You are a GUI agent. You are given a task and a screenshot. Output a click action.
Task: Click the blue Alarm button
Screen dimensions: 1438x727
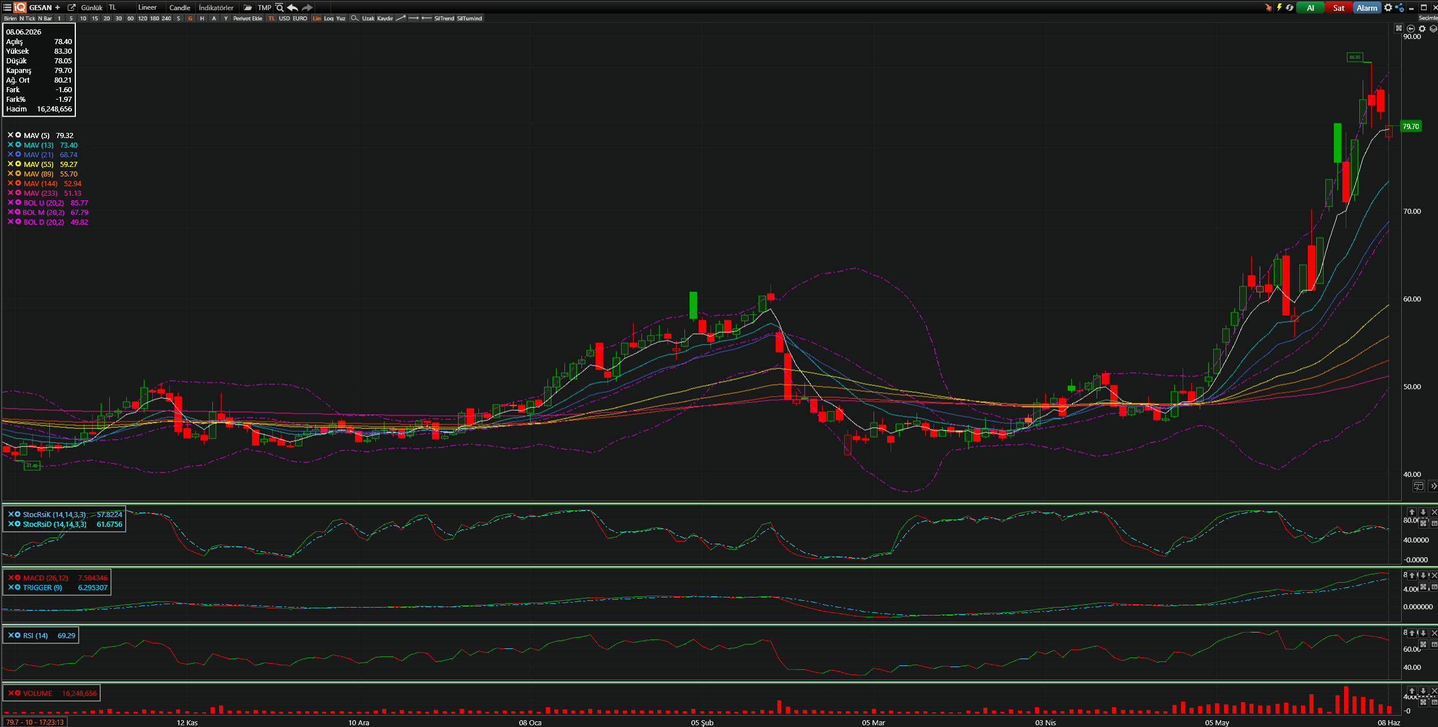coord(1367,7)
